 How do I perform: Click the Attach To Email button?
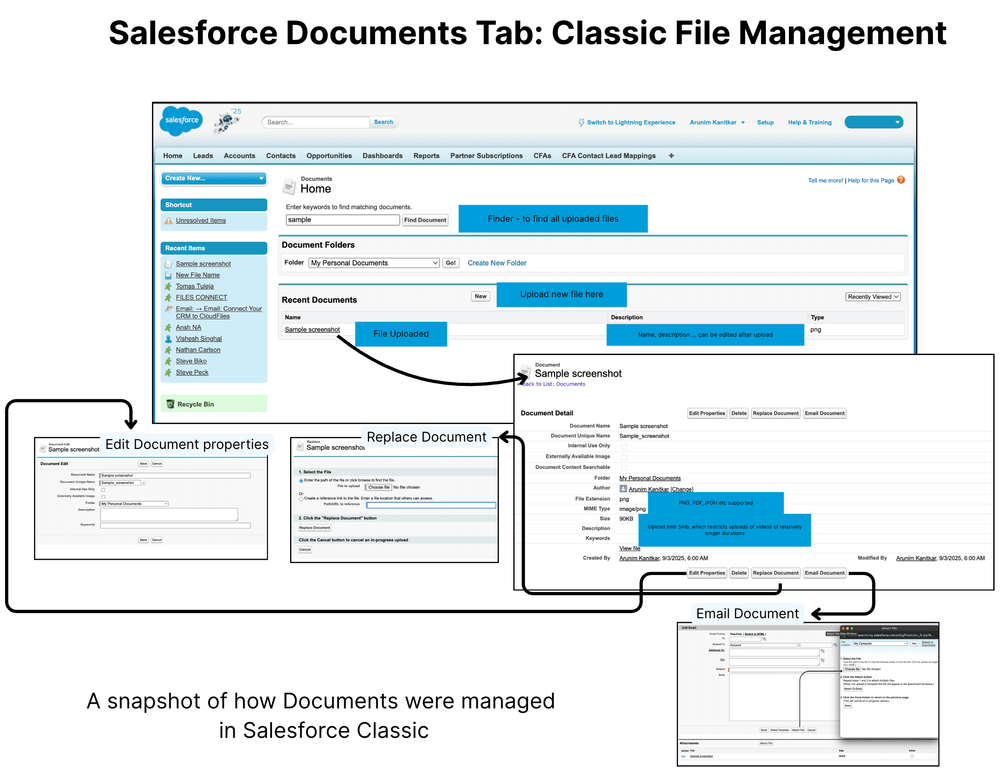coord(853,689)
